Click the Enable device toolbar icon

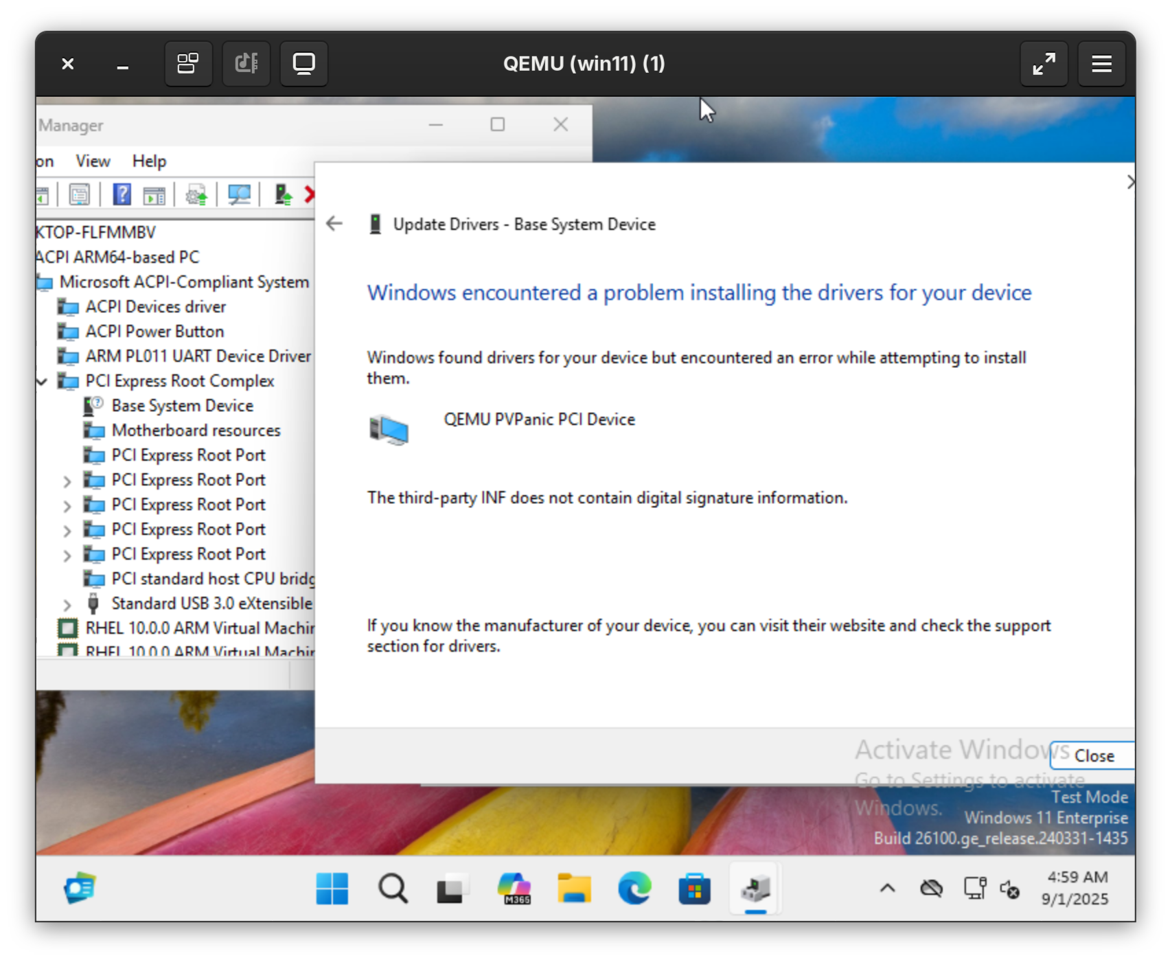coord(283,196)
